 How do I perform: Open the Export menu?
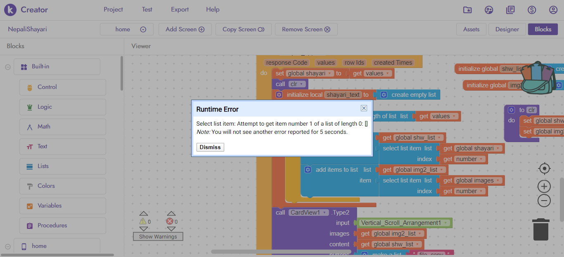pyautogui.click(x=180, y=9)
